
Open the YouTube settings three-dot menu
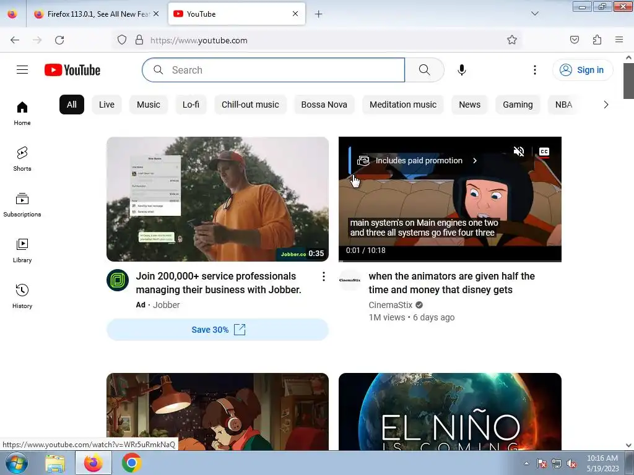tap(534, 70)
